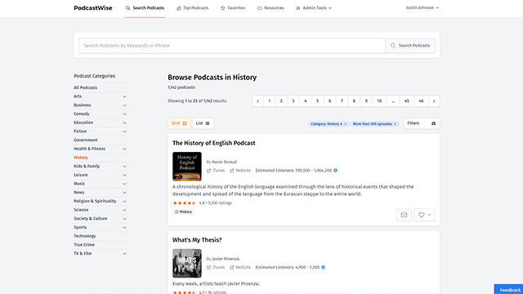
Task: Jump to results page 46
Action: click(422, 101)
